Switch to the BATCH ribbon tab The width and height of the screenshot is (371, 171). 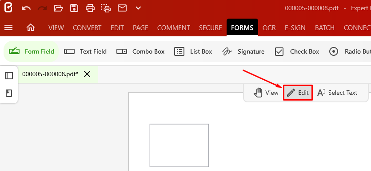point(325,27)
